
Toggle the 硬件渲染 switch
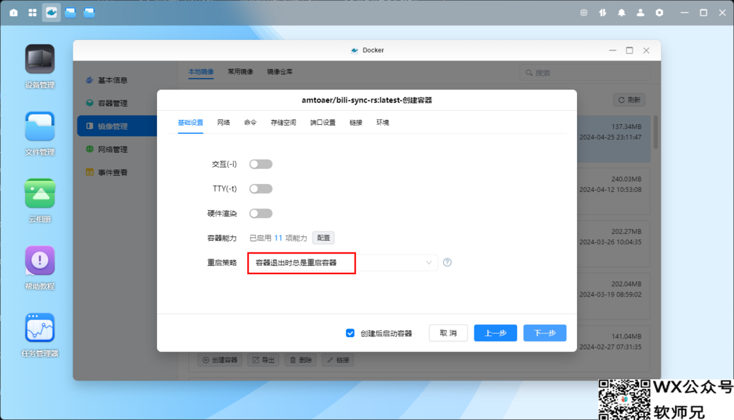tap(261, 214)
